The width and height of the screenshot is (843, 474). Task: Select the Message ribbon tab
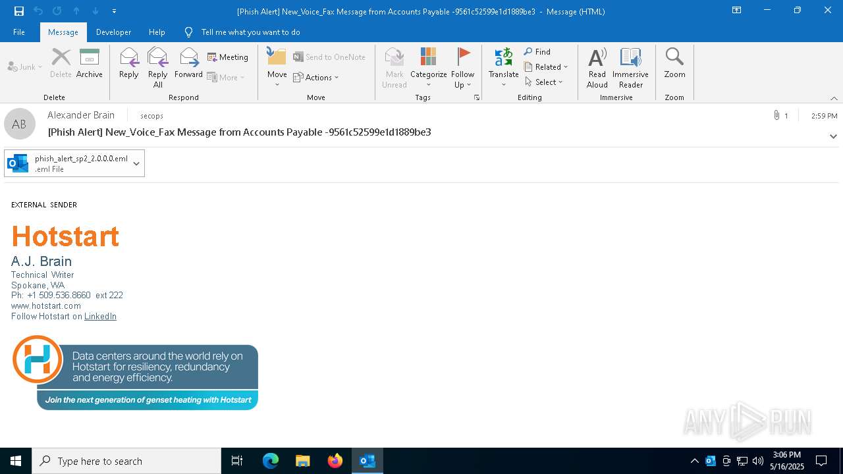63,32
